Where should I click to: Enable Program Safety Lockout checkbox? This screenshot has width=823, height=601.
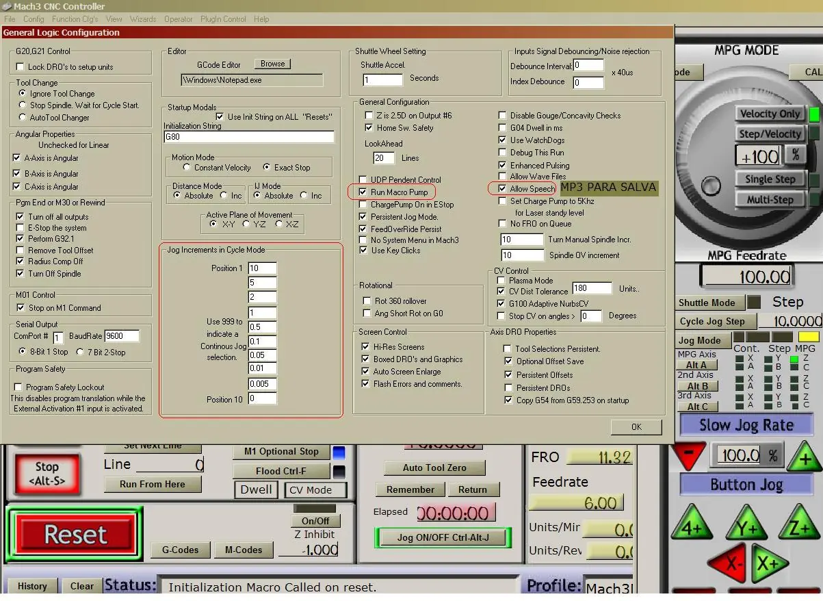click(x=18, y=387)
